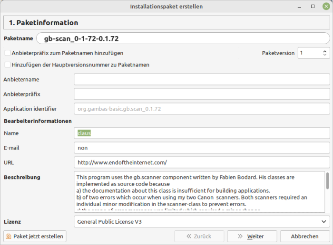This screenshot has height=245, width=333.
Task: Increase the Paketversion spinner value
Action: (325, 51)
